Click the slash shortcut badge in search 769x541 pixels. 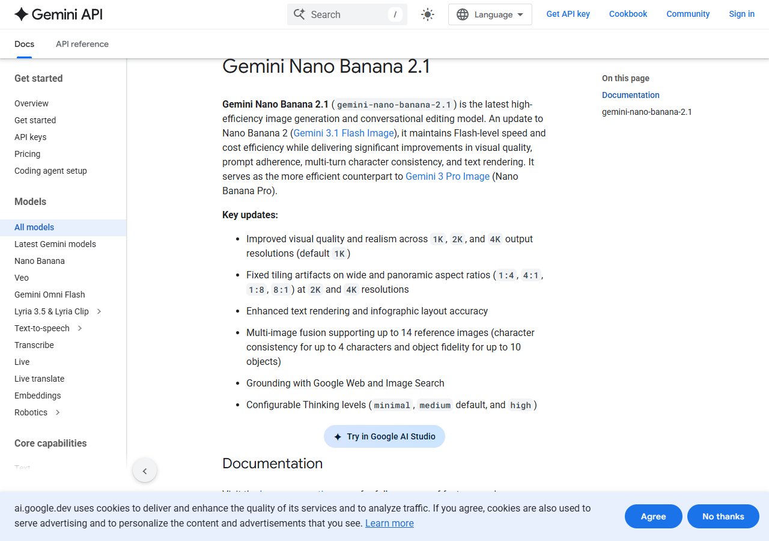pos(395,14)
